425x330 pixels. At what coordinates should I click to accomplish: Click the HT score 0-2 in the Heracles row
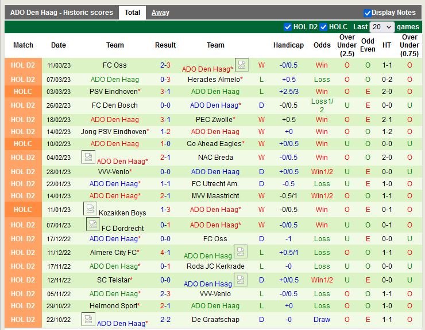pyautogui.click(x=387, y=80)
